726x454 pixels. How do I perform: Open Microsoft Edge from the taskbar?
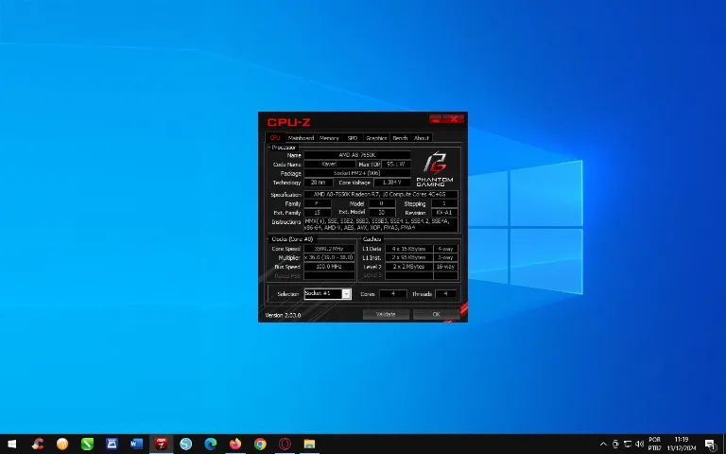pos(211,444)
